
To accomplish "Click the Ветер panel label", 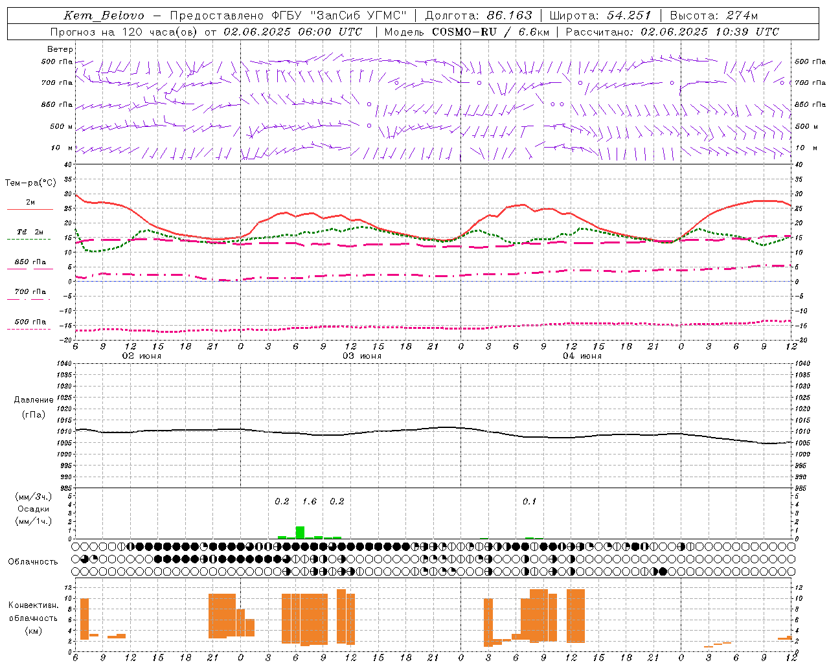I will click(x=60, y=49).
